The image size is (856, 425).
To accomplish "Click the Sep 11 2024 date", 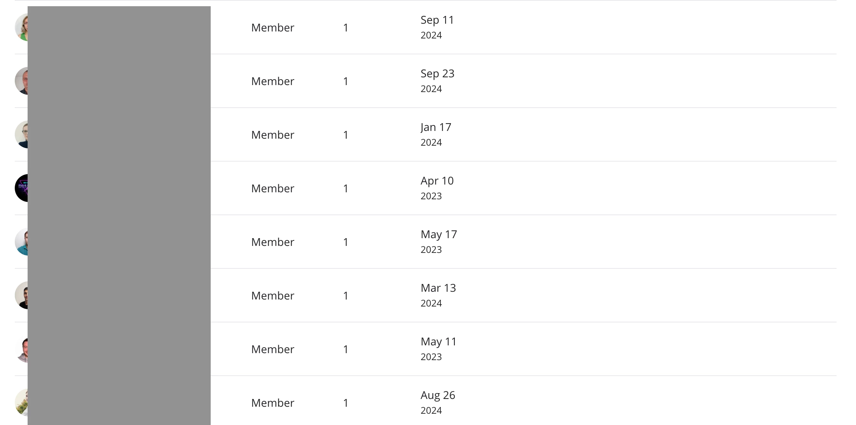I will [437, 27].
